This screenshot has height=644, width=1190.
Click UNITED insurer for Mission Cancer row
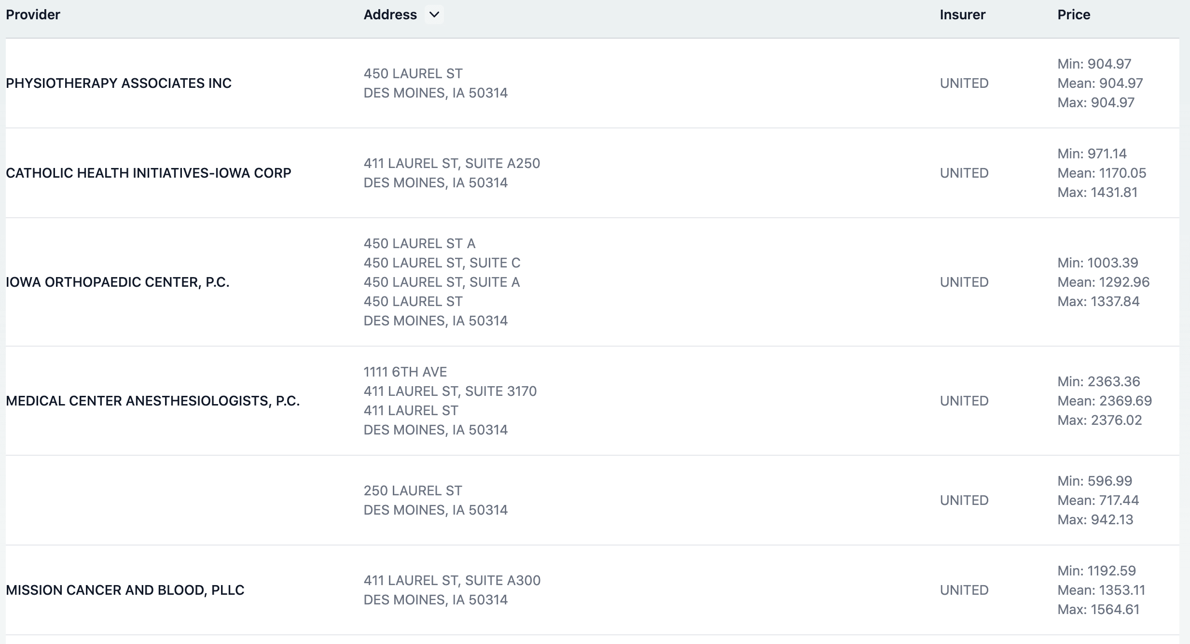point(963,589)
